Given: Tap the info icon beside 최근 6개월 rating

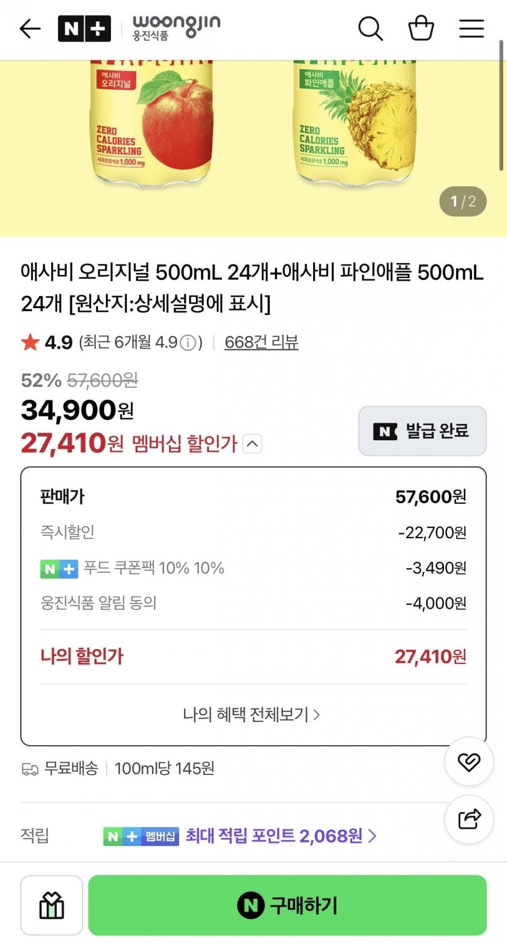Looking at the screenshot, I should pyautogui.click(x=188, y=343).
